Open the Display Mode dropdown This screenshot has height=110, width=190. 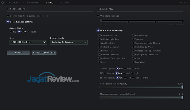(69, 42)
